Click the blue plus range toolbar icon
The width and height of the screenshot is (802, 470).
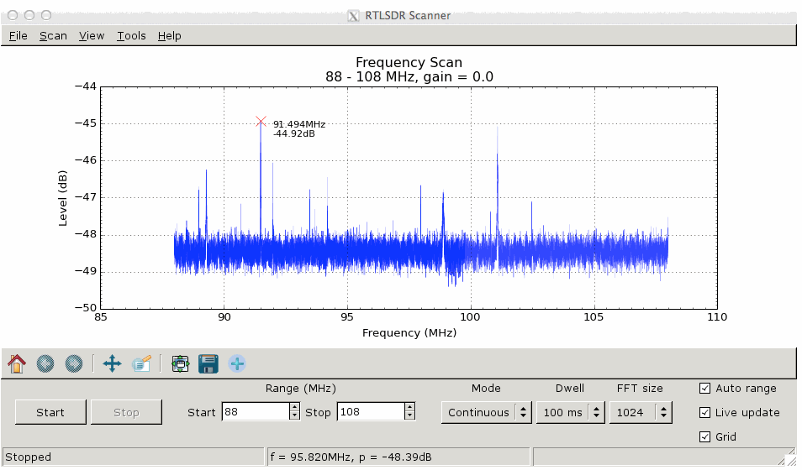[237, 364]
